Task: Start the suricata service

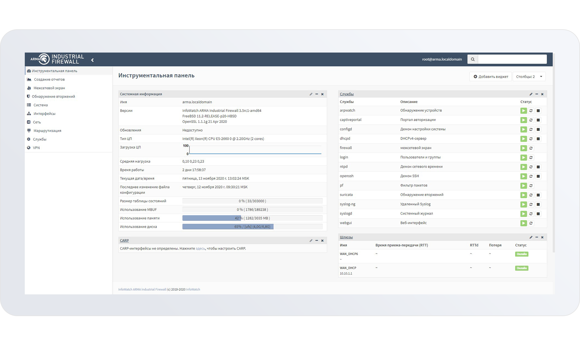Action: point(524,195)
